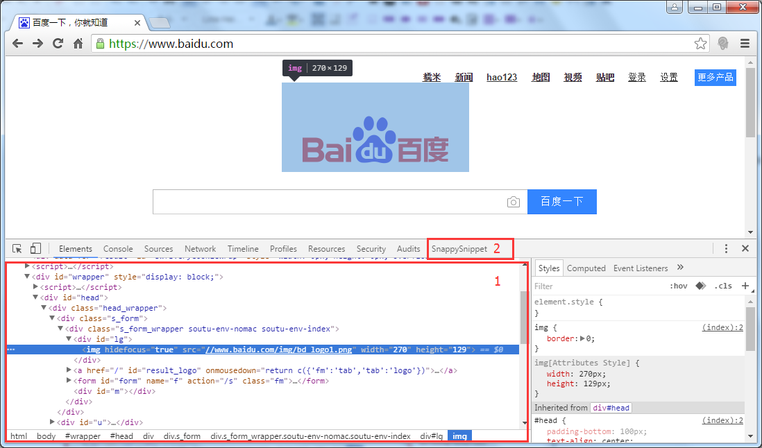Collapse the div id="head" node
Screen dimensions: 762x448
pyautogui.click(x=35, y=298)
